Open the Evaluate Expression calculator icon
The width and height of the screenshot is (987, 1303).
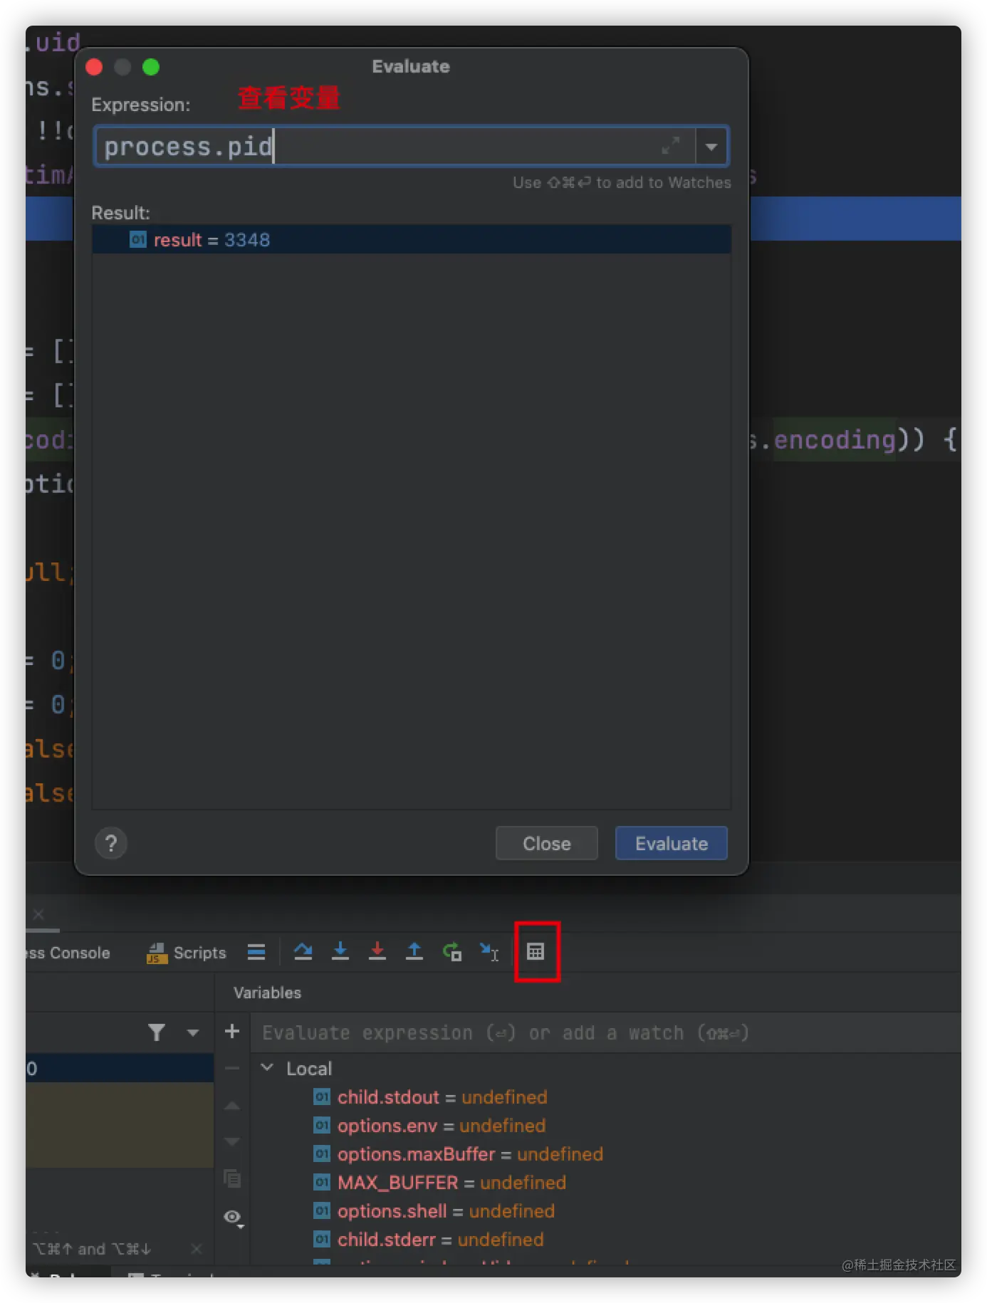click(x=536, y=951)
